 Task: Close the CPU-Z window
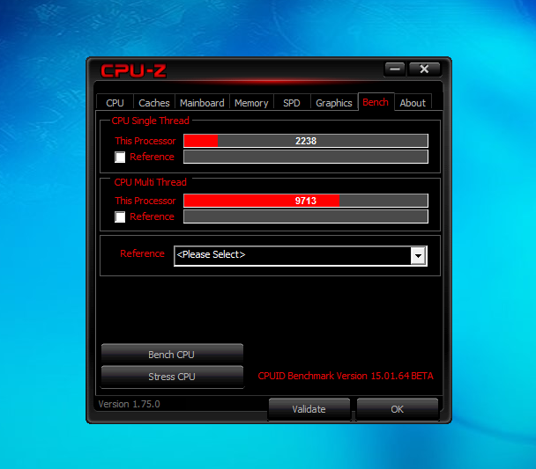click(425, 70)
